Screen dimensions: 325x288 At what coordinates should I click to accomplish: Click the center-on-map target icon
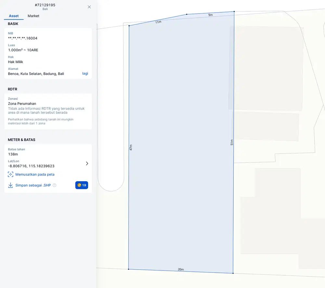coord(10,174)
